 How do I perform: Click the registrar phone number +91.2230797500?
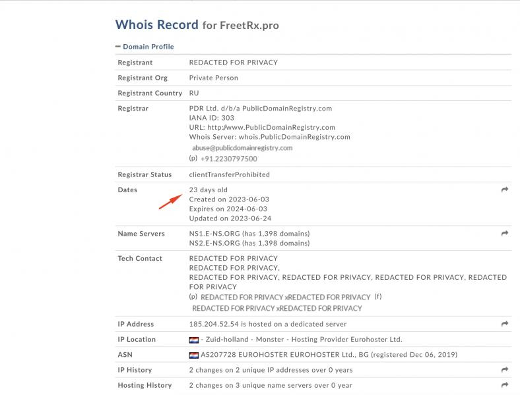click(x=229, y=159)
